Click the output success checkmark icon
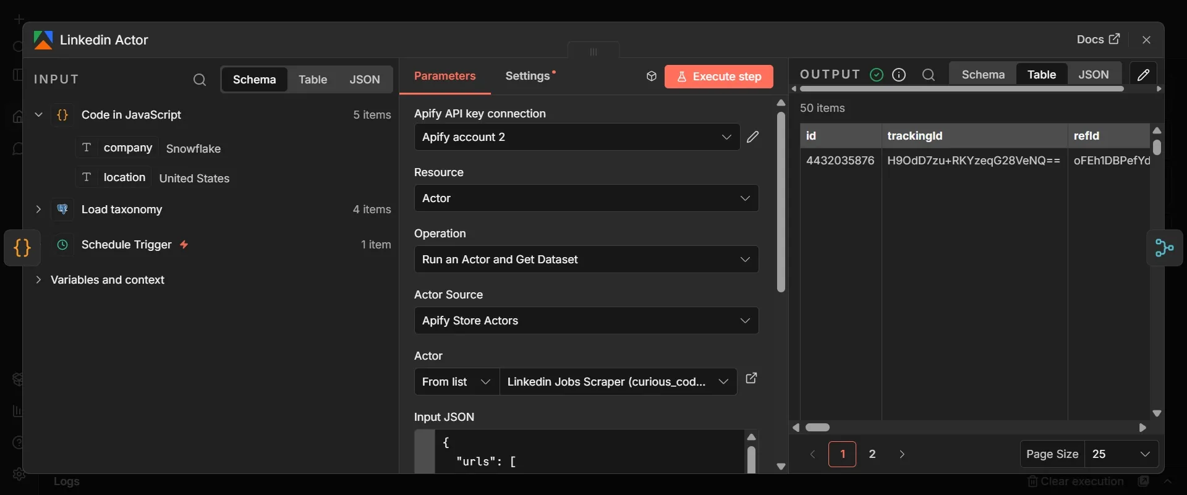1187x495 pixels. point(877,75)
